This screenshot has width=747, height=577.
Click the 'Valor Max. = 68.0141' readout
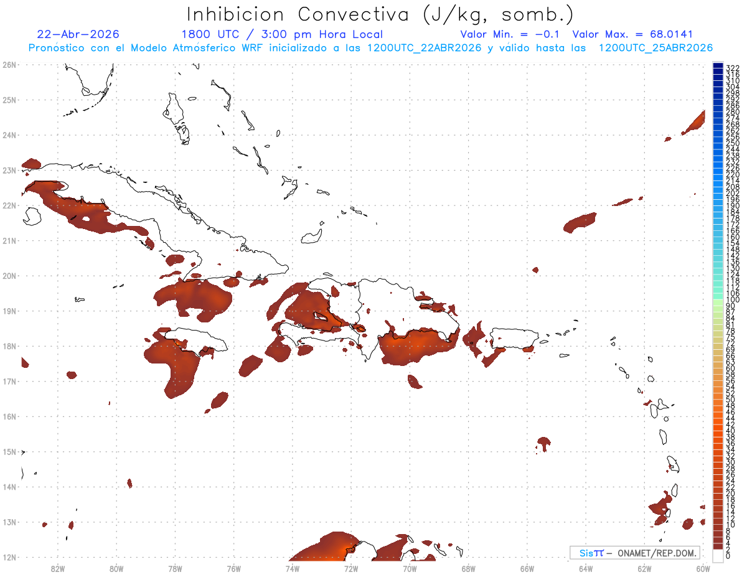pos(632,34)
